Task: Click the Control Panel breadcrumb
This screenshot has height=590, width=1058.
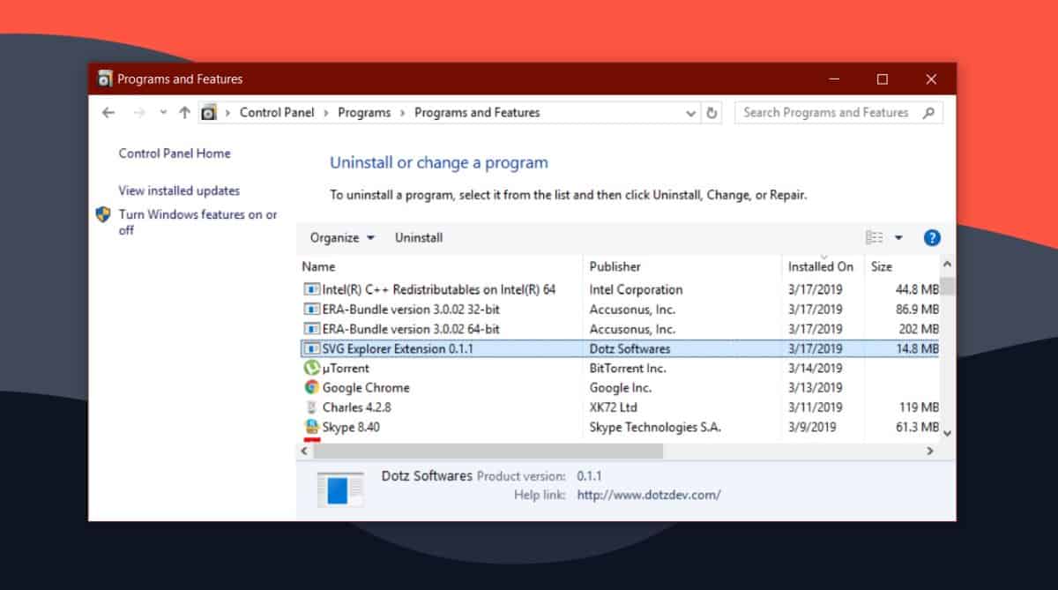Action: pyautogui.click(x=277, y=113)
